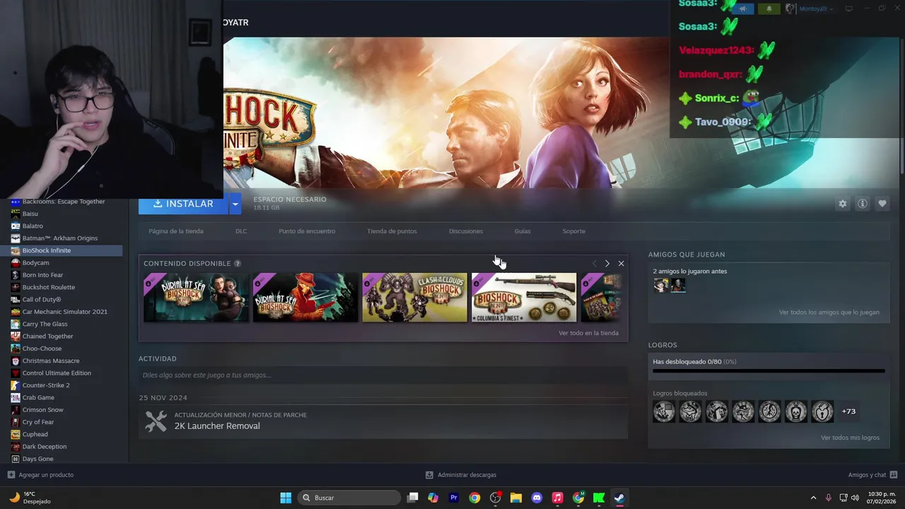The image size is (905, 509).
Task: Open Administrar descargas
Action: click(461, 475)
